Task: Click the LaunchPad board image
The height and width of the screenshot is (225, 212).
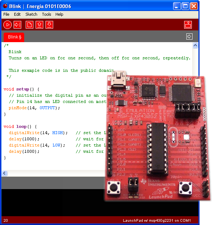Action: click(158, 136)
